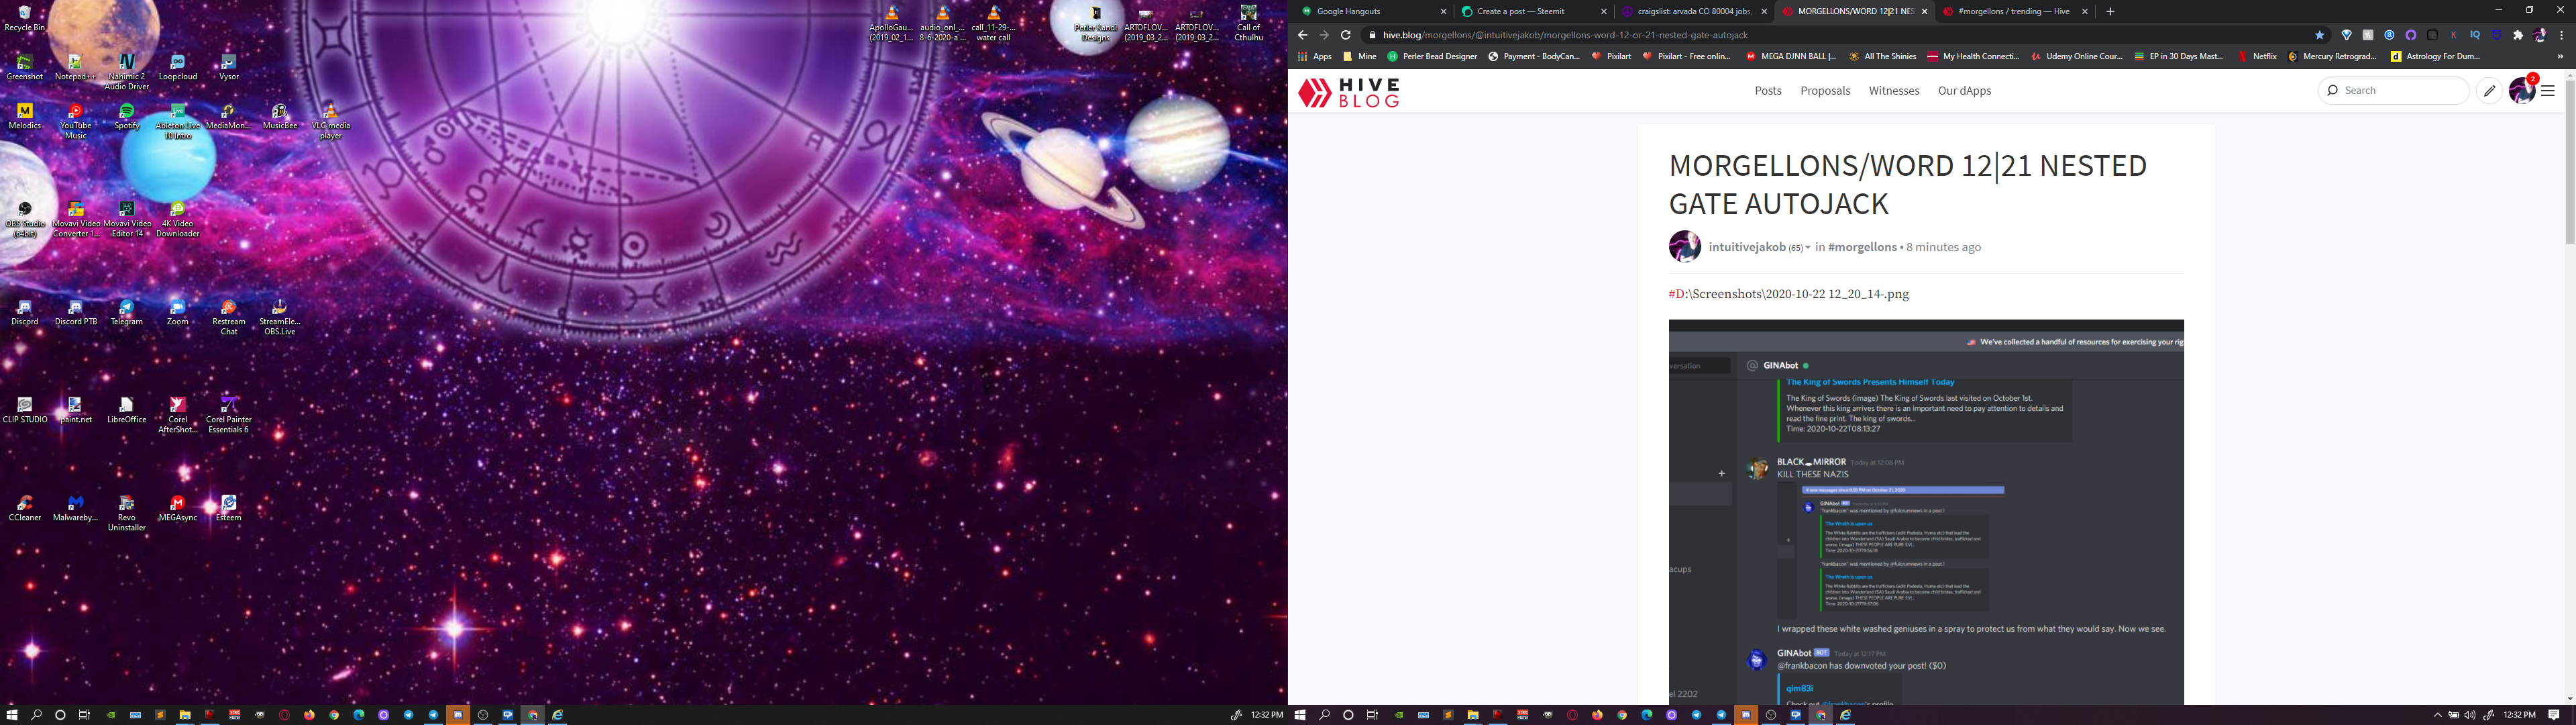Click the Hive Search field
The height and width of the screenshot is (725, 2576).
click(2400, 90)
